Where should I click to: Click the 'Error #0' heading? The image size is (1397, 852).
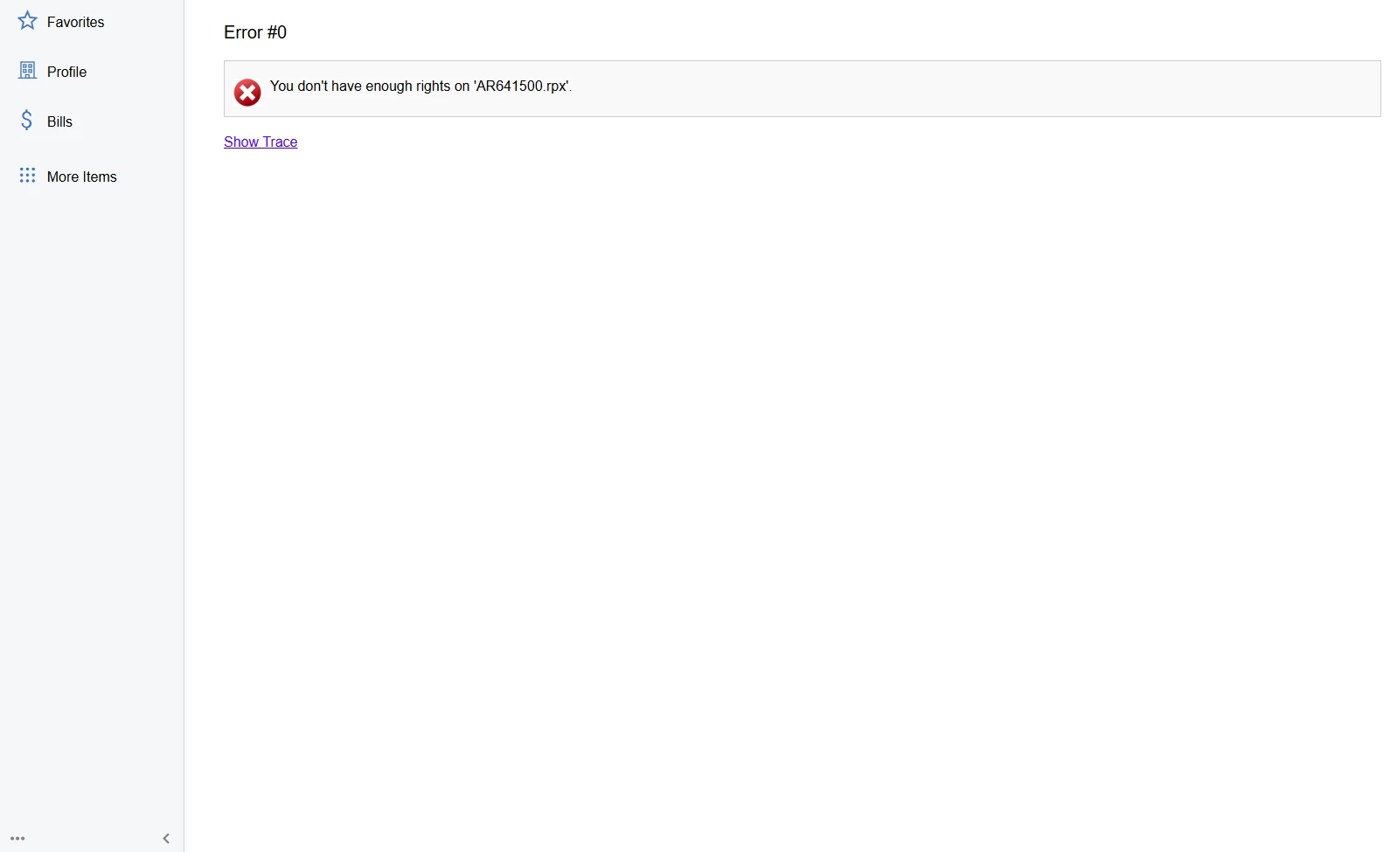point(255,32)
